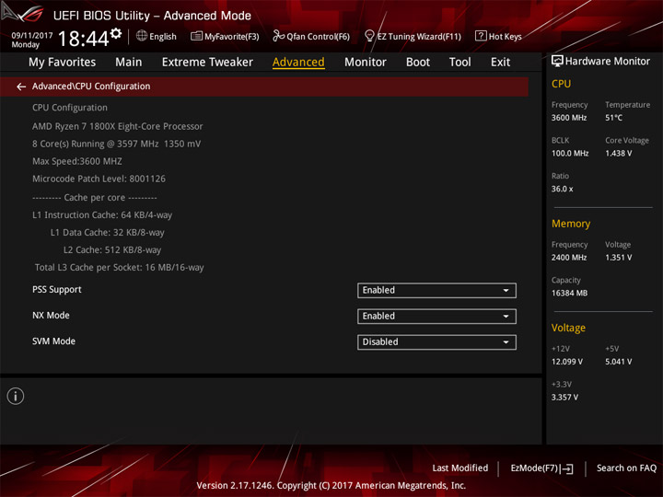Switch to the My Favorites tab

coord(63,63)
